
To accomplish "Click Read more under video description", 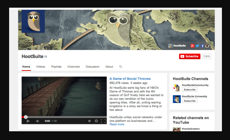I will [117, 124].
